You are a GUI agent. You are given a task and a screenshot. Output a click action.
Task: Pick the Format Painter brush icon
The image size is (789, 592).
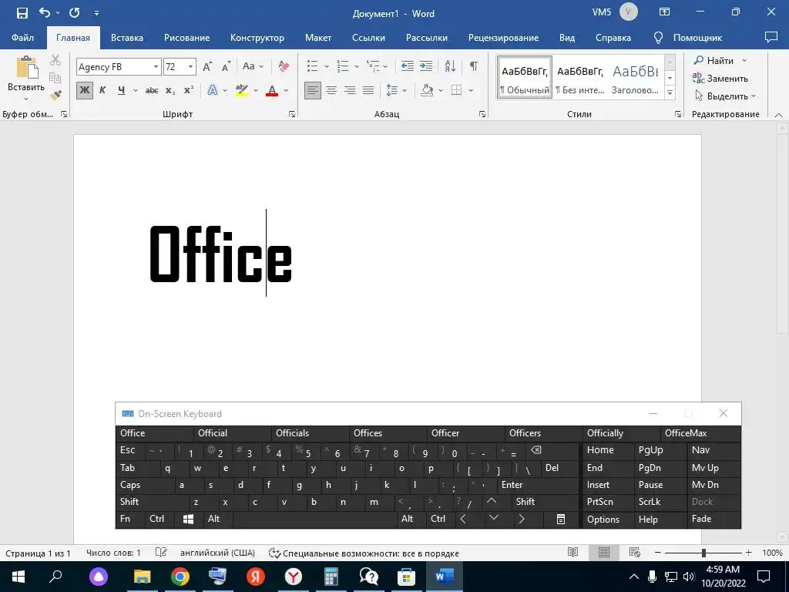point(55,95)
